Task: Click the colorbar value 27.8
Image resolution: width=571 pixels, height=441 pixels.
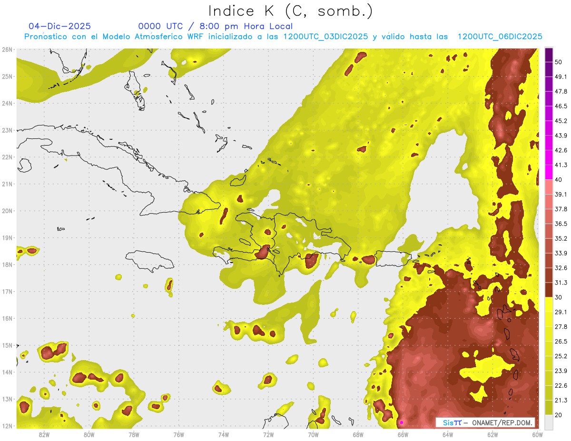Action: coord(561,326)
